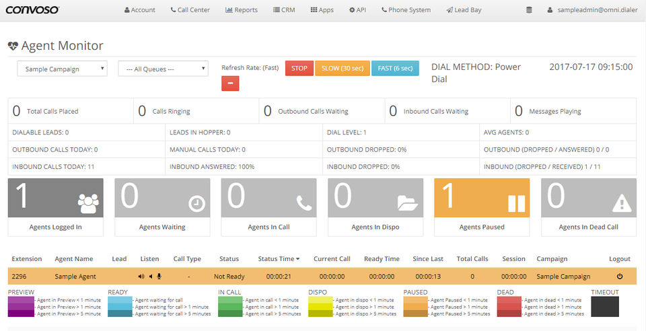646x331 pixels.
Task: Click the Convoso logo
Action: [x=32, y=9]
